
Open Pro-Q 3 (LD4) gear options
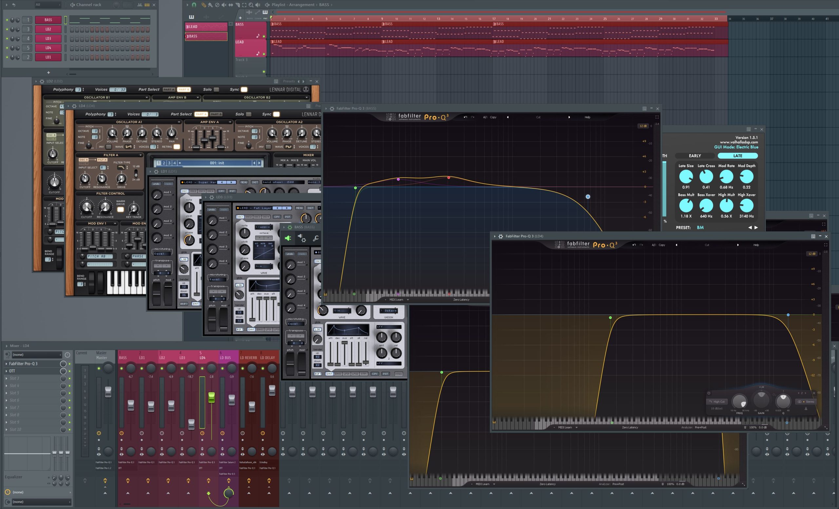[x=500, y=236]
